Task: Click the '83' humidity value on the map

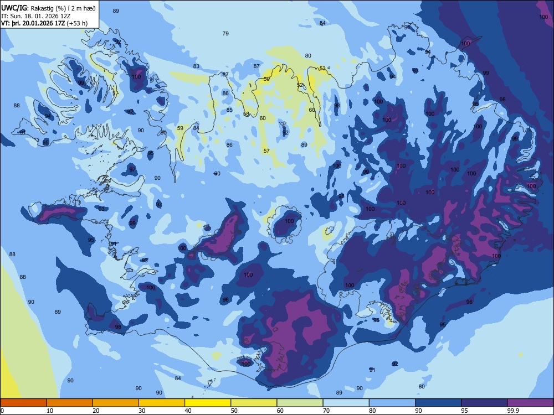Action: 196,66
